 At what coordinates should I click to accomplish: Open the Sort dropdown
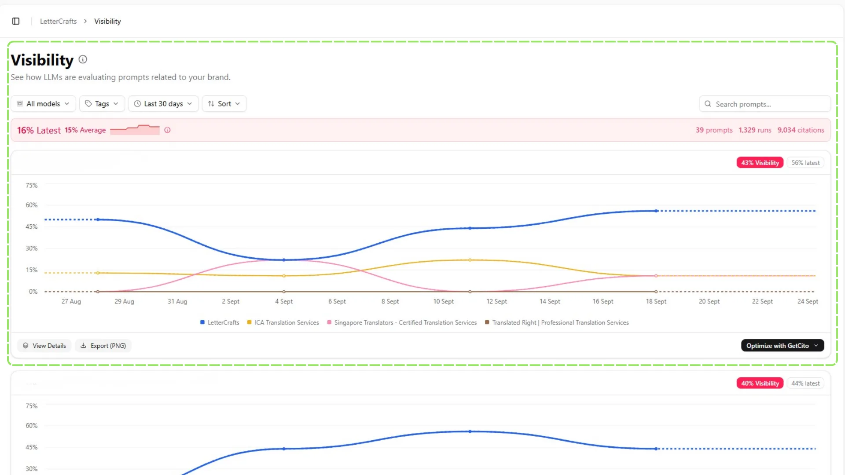[224, 104]
